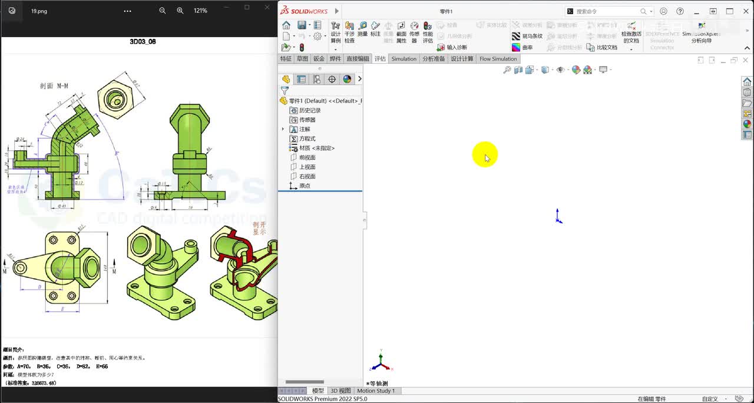Run Interference Detection (干涉检查)
The width and height of the screenshot is (754, 403).
tap(349, 33)
